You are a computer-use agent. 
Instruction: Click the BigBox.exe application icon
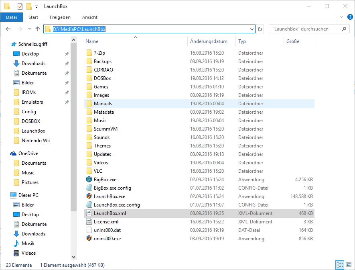click(x=89, y=180)
